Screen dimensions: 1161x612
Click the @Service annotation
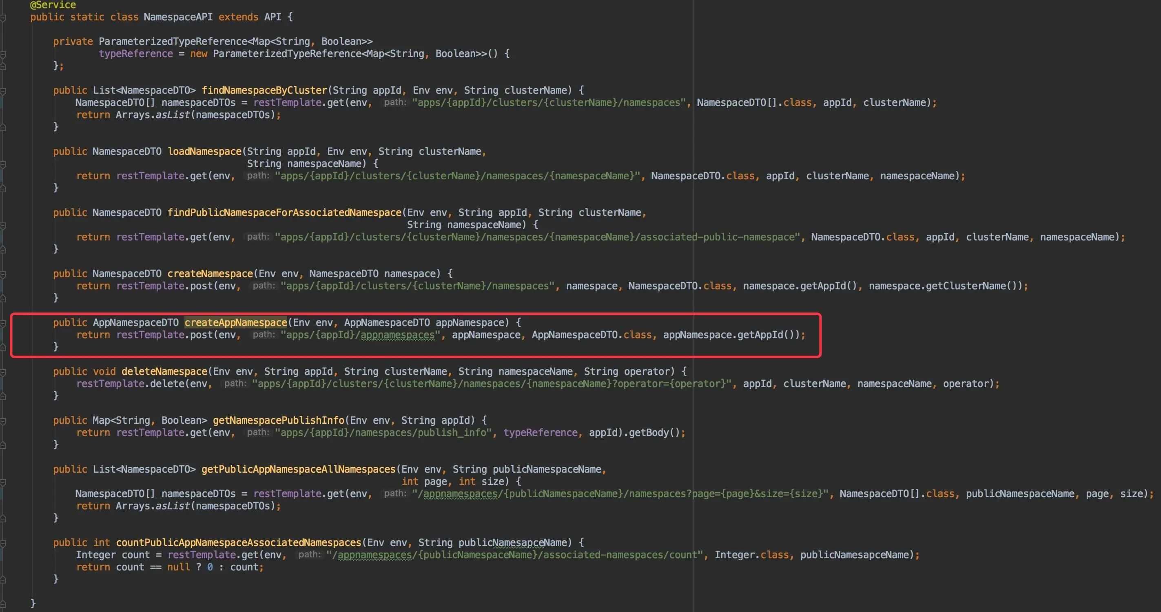point(53,5)
